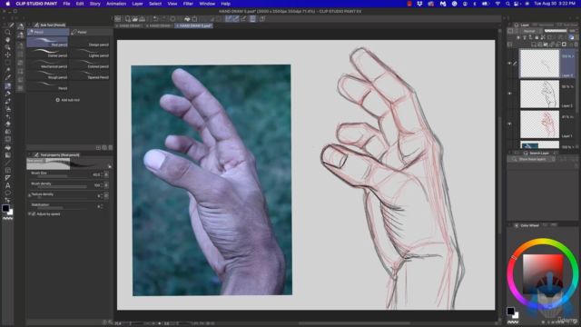Switch to the Pastel sub tool group
This screenshot has height=327, width=581.
click(x=91, y=33)
